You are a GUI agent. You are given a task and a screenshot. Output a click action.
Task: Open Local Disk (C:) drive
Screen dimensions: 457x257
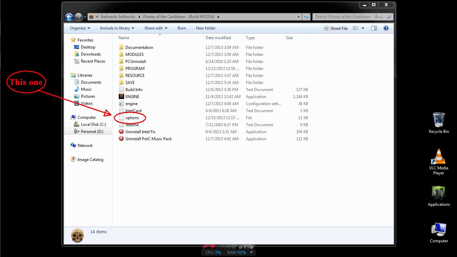tap(93, 124)
